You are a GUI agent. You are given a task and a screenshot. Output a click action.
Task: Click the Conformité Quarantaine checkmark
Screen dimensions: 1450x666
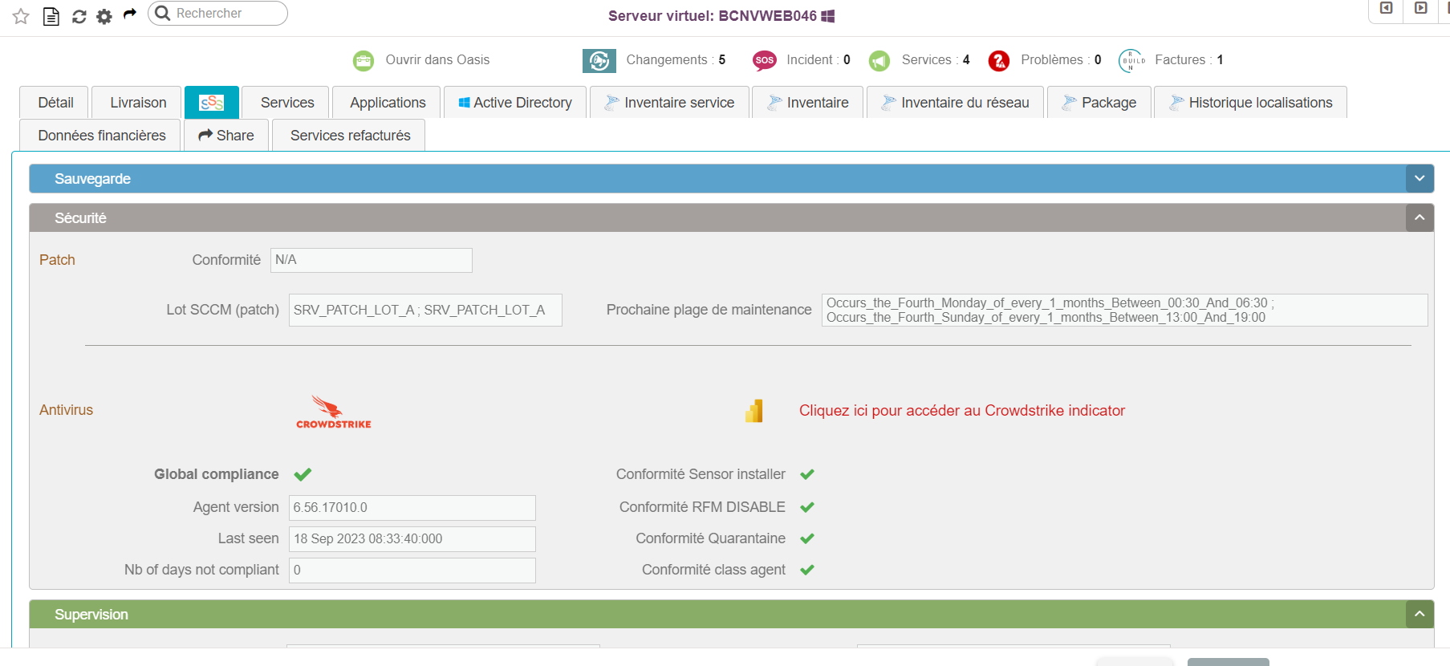pyautogui.click(x=807, y=538)
